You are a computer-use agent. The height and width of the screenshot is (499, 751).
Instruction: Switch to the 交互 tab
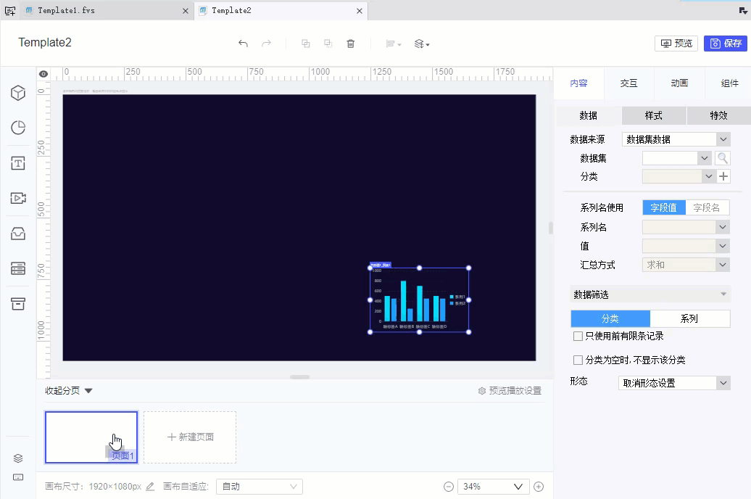point(629,83)
